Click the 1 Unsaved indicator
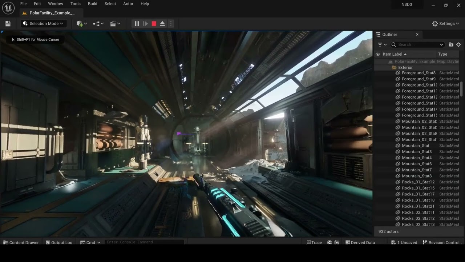 coord(404,243)
